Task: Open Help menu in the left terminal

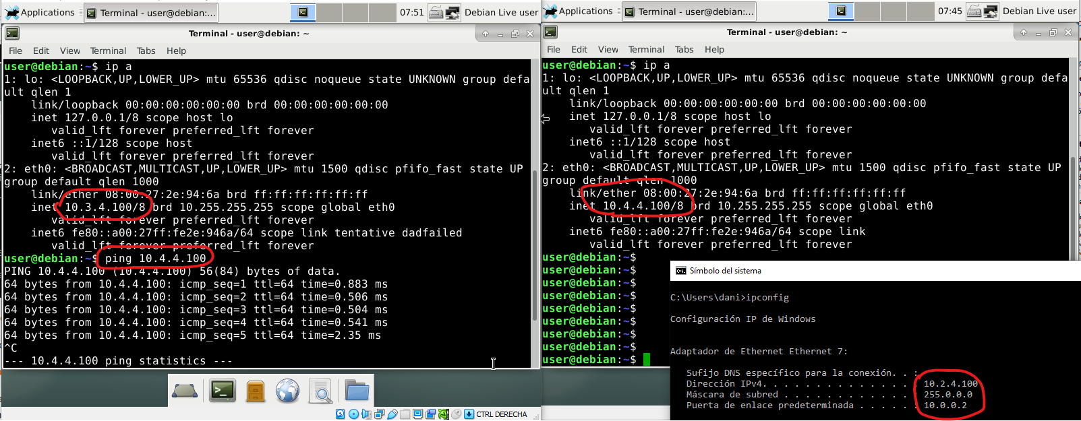Action: 176,51
